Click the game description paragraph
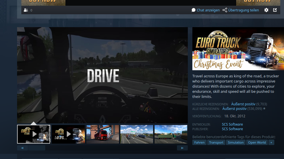Viewport: 284px width, 159px height. coord(236,86)
